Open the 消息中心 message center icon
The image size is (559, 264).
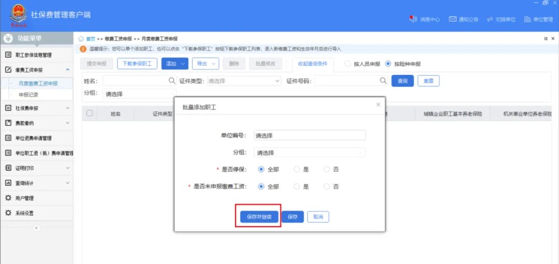coord(413,19)
